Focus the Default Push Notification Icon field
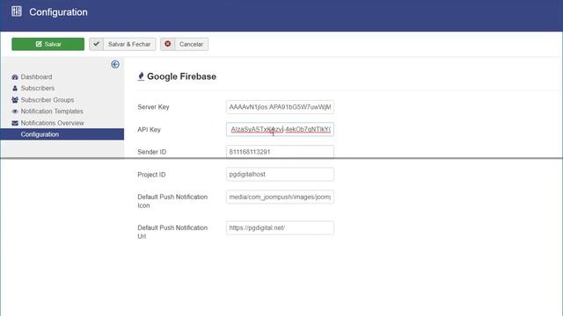This screenshot has height=316, width=563. point(280,197)
